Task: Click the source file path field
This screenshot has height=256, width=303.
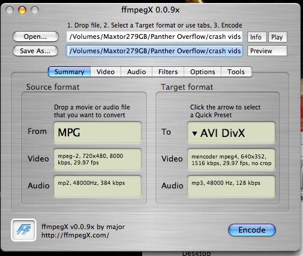Action: point(154,36)
